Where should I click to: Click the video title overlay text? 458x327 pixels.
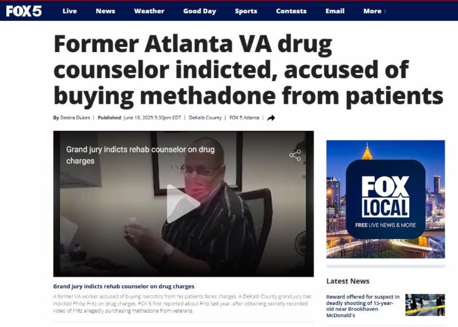coord(140,155)
